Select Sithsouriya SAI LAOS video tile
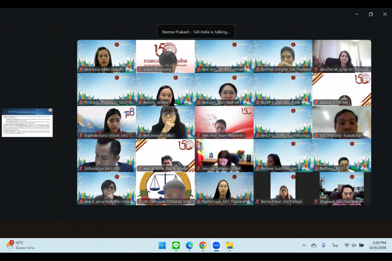Image resolution: width=392 pixels, height=261 pixels. click(106, 155)
